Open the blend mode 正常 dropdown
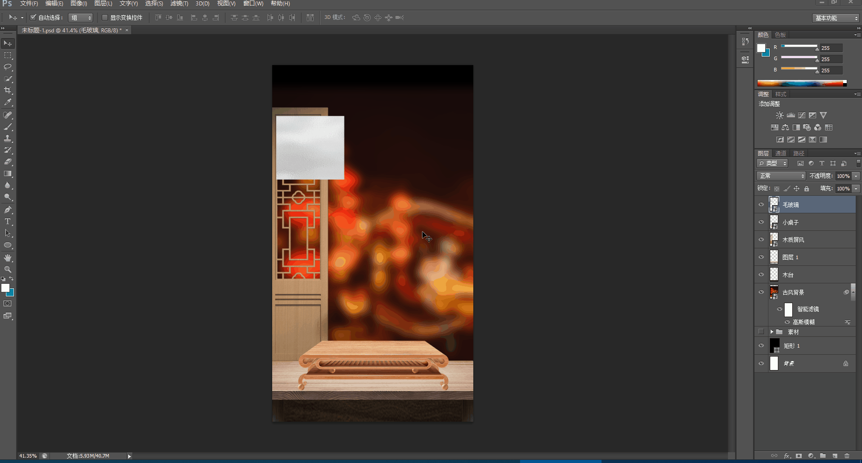 (781, 176)
